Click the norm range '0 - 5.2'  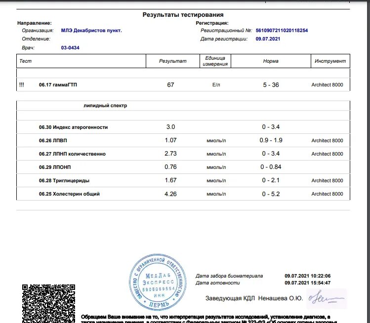tap(271, 194)
